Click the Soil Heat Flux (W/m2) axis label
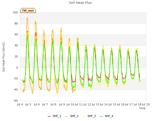The image size is (161, 121). (4, 57)
